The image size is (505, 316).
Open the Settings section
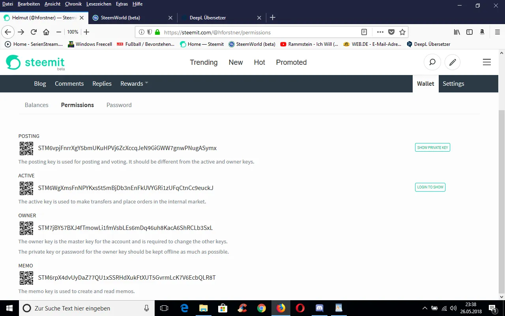453,84
